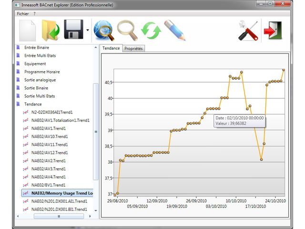Click the blue pencil edit icon

[x=174, y=31]
